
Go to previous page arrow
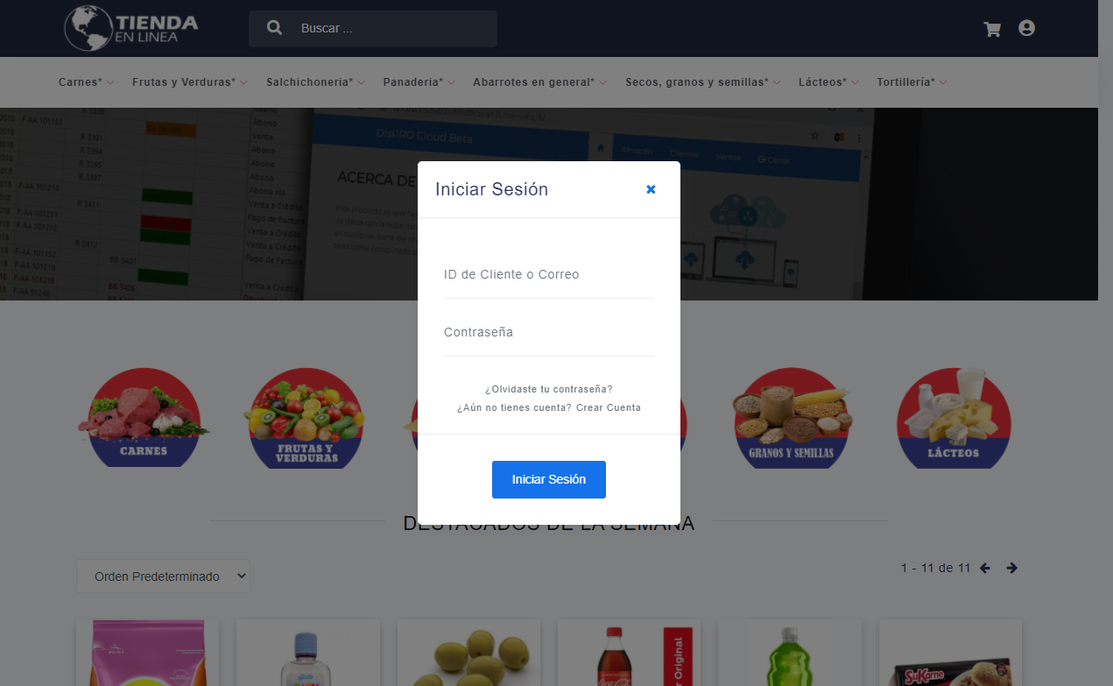tap(985, 568)
